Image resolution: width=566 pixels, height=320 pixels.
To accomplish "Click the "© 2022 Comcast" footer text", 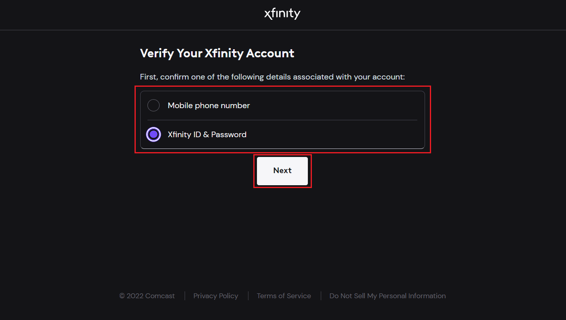I will coord(147,296).
